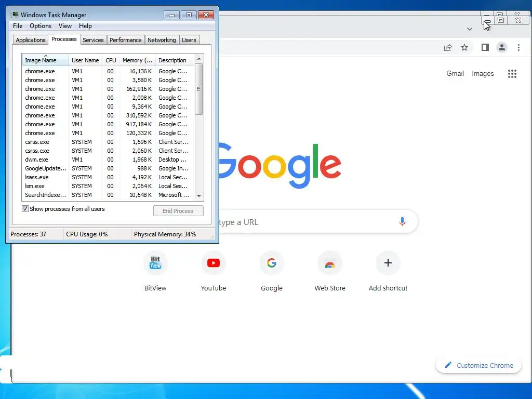The height and width of the screenshot is (399, 532).
Task: Toggle Chrome side panel icon
Action: [x=485, y=47]
